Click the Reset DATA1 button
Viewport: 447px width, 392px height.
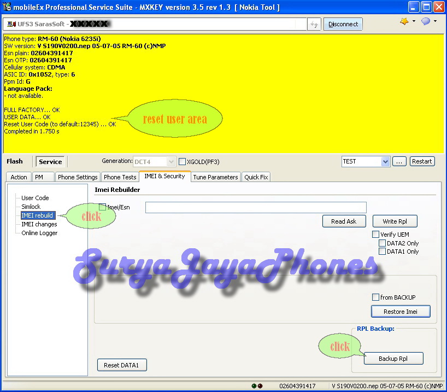(122, 365)
